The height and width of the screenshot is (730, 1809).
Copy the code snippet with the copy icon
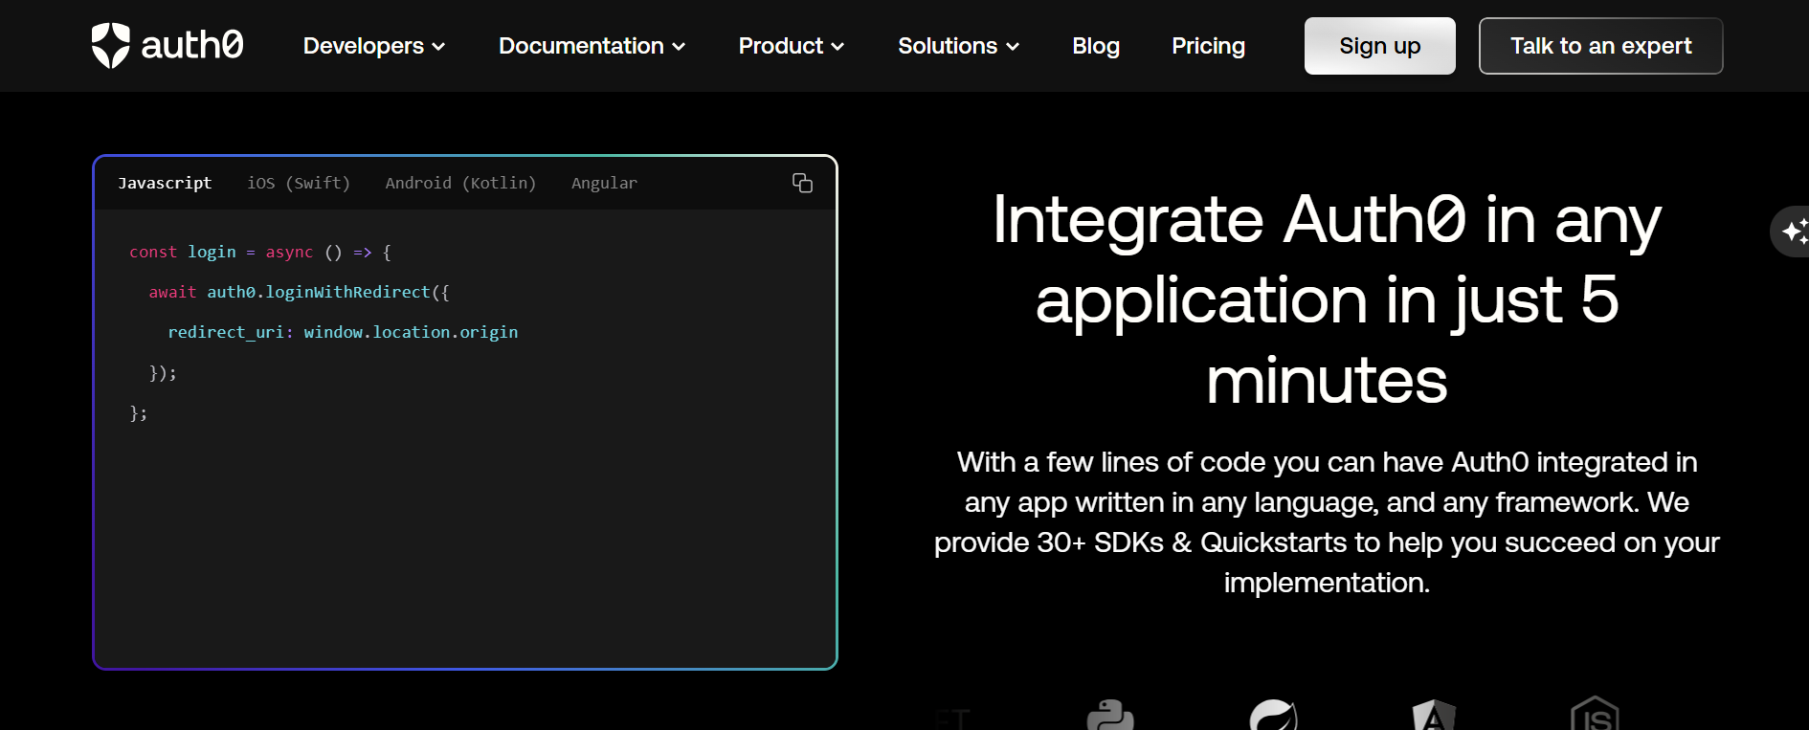[802, 183]
